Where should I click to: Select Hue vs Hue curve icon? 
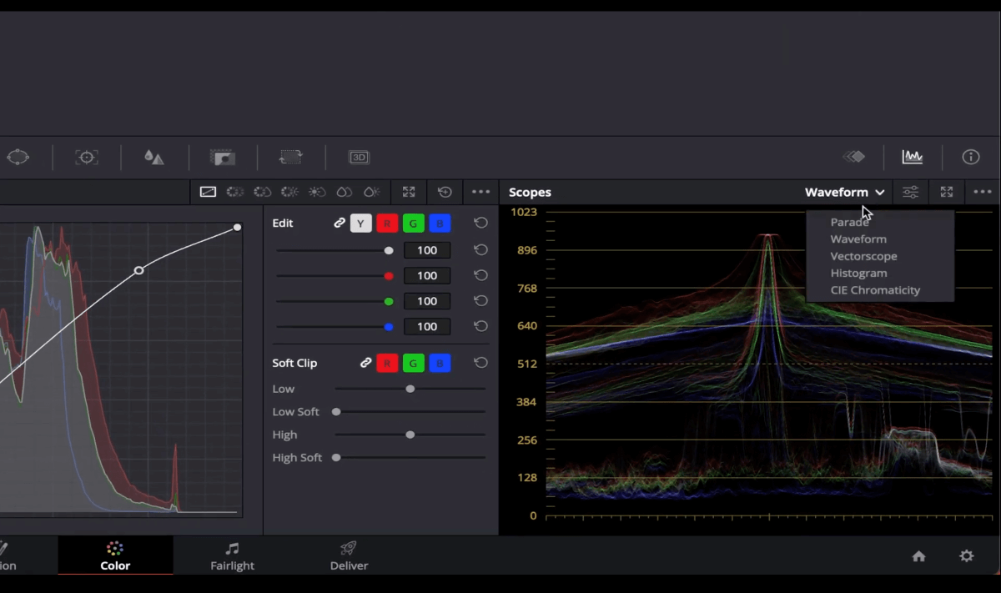point(235,192)
